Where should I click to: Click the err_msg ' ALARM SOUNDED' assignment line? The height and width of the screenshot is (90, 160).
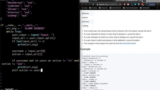click(25, 28)
